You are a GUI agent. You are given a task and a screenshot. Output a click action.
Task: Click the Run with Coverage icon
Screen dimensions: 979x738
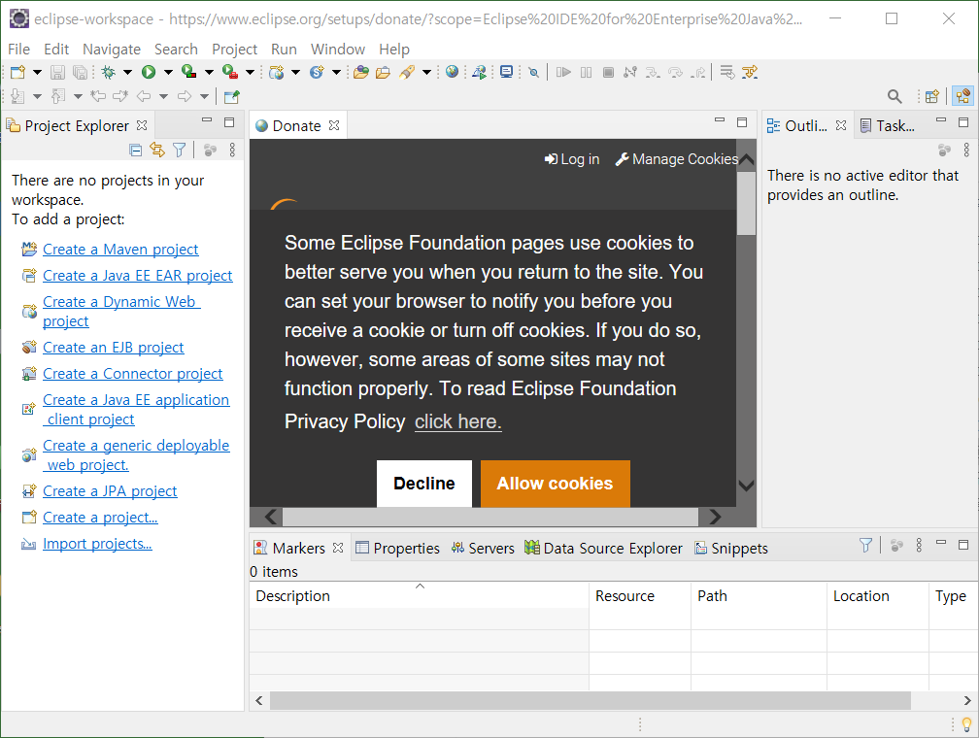pyautogui.click(x=189, y=73)
